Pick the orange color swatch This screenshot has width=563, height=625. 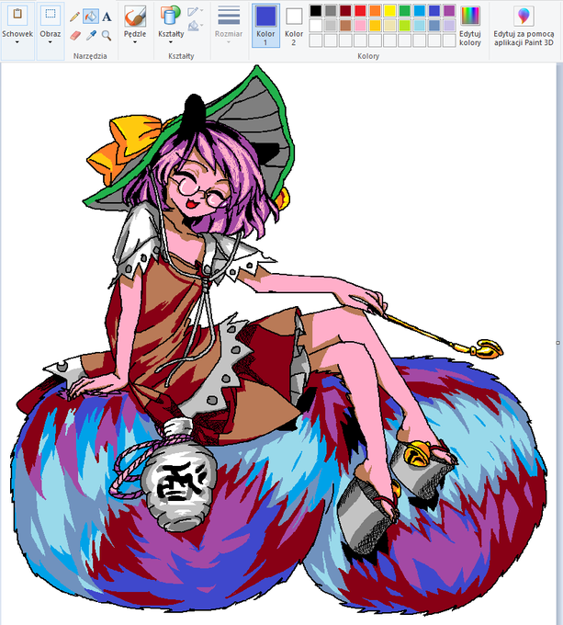[x=375, y=11]
